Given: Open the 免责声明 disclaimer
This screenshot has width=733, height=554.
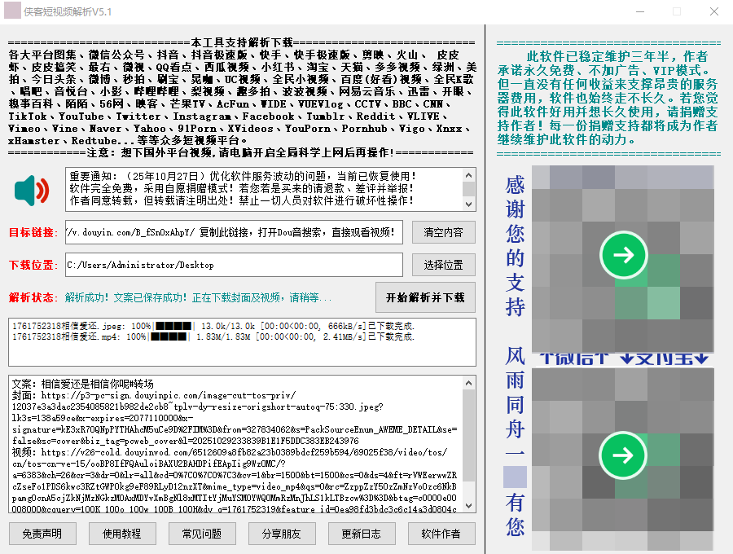Looking at the screenshot, I should click(x=42, y=534).
